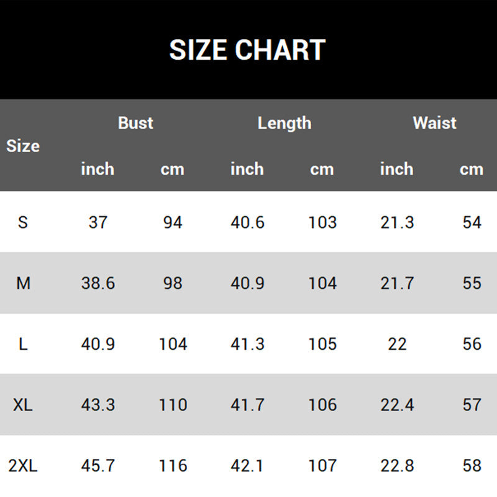
Task: Click the 105 length cm value
Action: point(322,344)
